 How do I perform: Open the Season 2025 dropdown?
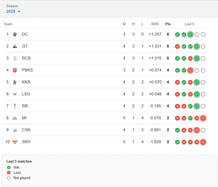(13, 11)
